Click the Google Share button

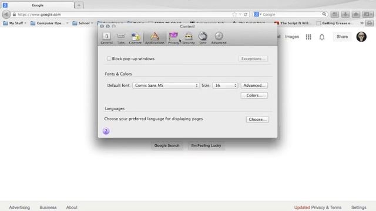[x=342, y=36]
